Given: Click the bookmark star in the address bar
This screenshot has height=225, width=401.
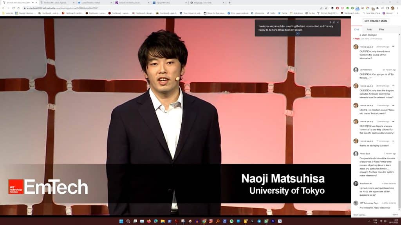Looking at the screenshot, I should [326, 7].
